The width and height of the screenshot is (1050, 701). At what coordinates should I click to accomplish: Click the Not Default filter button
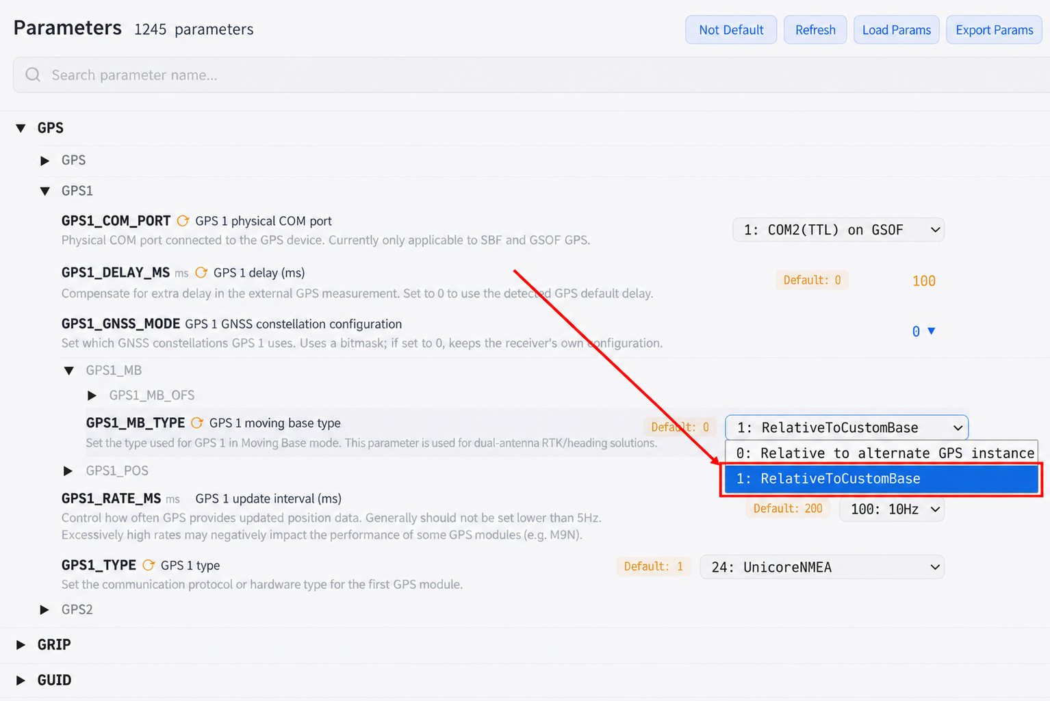pos(731,29)
